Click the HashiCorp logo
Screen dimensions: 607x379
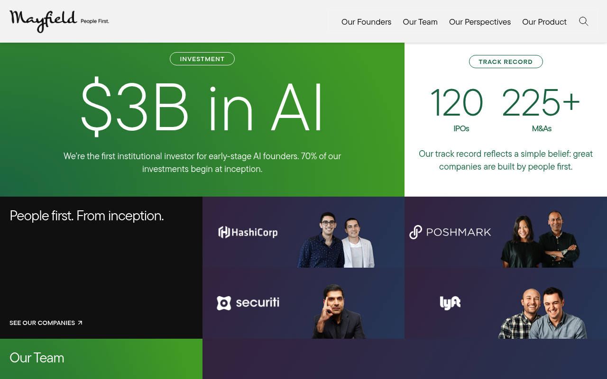248,232
